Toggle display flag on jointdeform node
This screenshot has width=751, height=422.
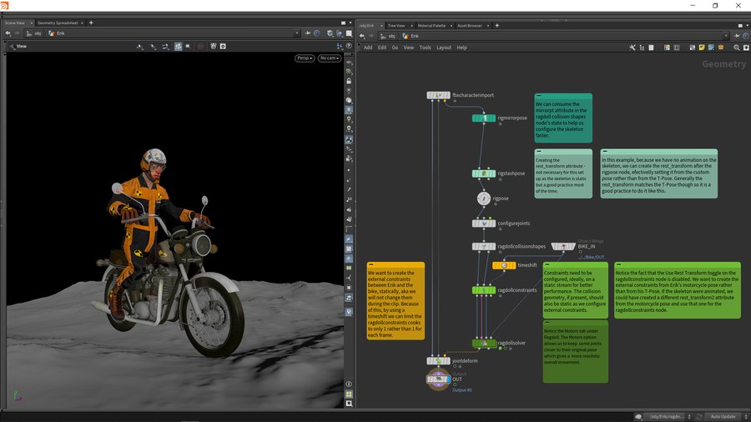(448, 361)
